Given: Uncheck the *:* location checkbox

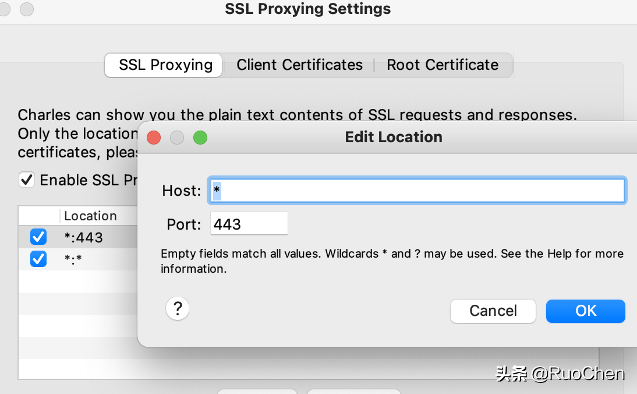Looking at the screenshot, I should [38, 259].
